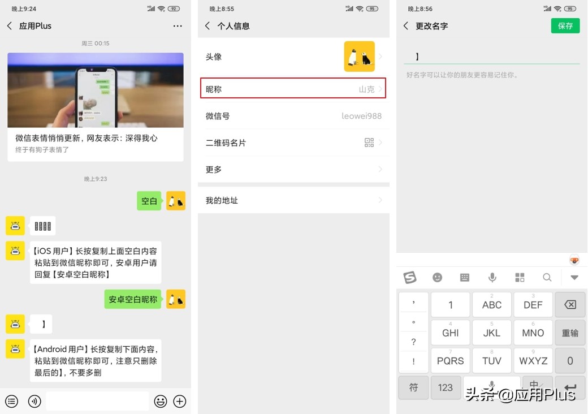Open the chat menu list icon

click(x=12, y=401)
